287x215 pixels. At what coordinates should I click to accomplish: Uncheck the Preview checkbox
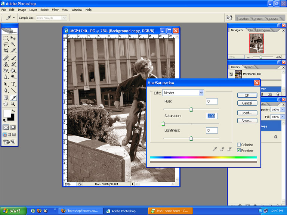[x=239, y=150]
